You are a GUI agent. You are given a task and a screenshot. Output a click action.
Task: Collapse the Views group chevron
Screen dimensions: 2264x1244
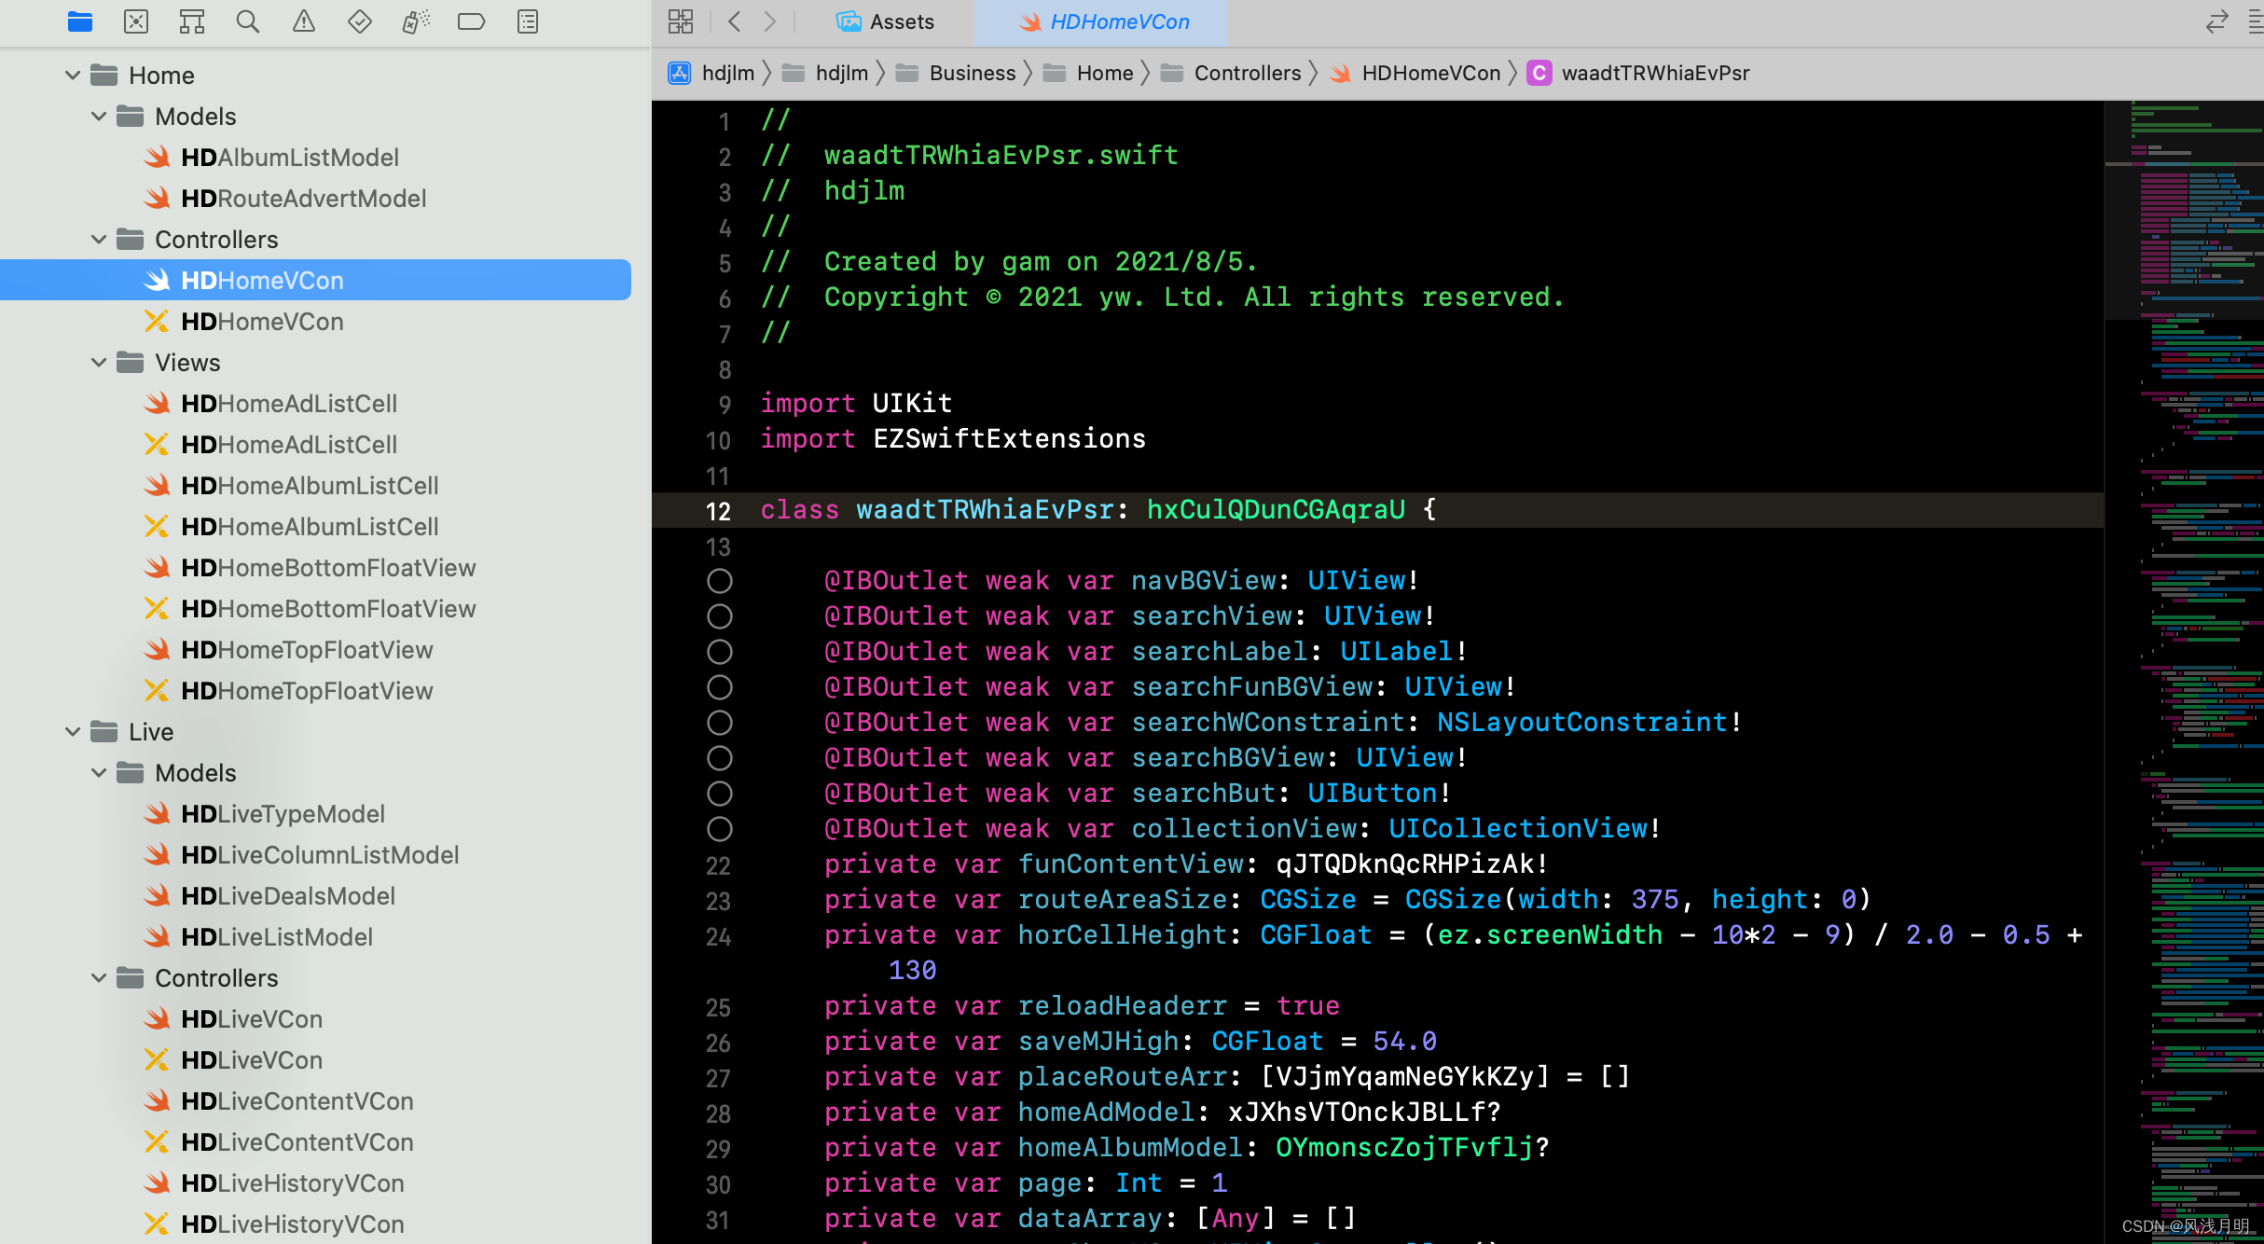tap(99, 362)
